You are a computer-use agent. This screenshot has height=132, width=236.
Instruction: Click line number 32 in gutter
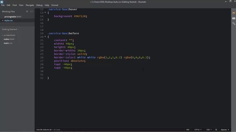42,78
